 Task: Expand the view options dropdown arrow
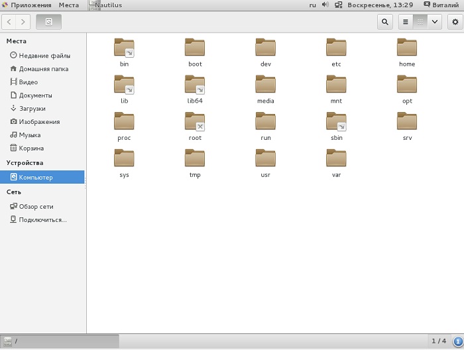point(435,22)
